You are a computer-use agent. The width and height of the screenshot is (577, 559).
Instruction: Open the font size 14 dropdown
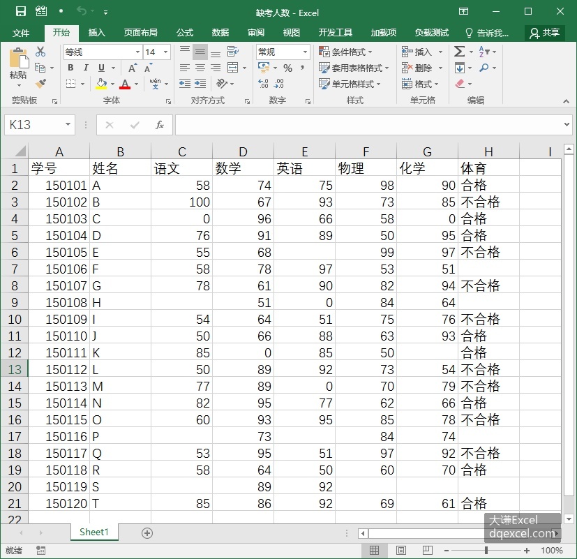165,52
